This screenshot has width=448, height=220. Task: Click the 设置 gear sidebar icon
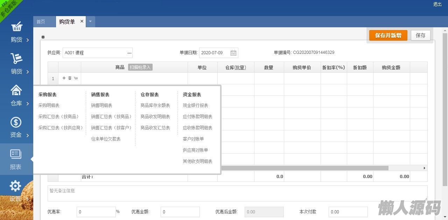pos(15,186)
